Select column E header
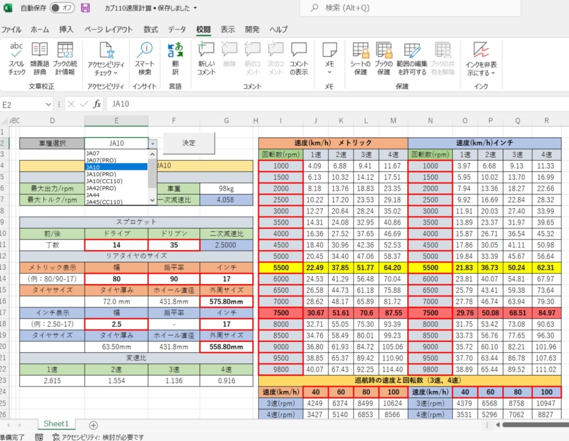 pyautogui.click(x=117, y=121)
